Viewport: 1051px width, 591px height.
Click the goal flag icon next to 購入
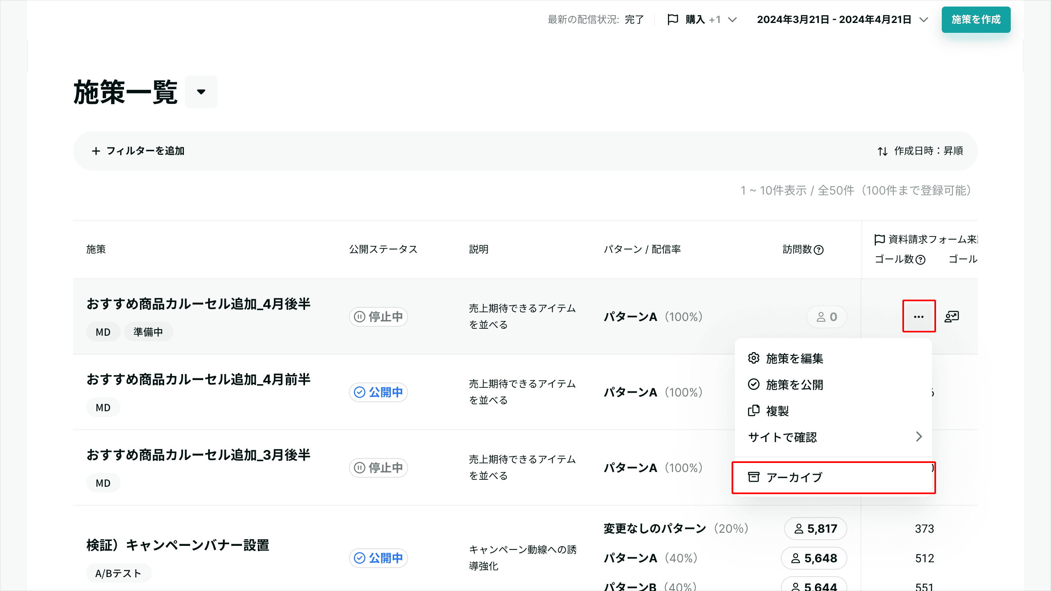[673, 19]
